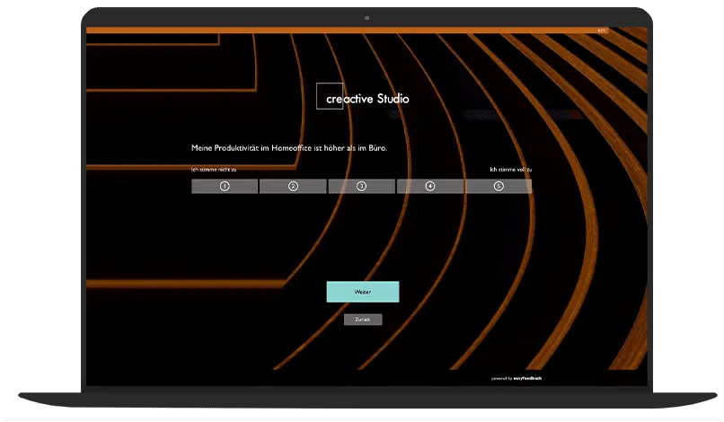The image size is (724, 422).
Task: Click the Weiter button
Action: pos(363,292)
